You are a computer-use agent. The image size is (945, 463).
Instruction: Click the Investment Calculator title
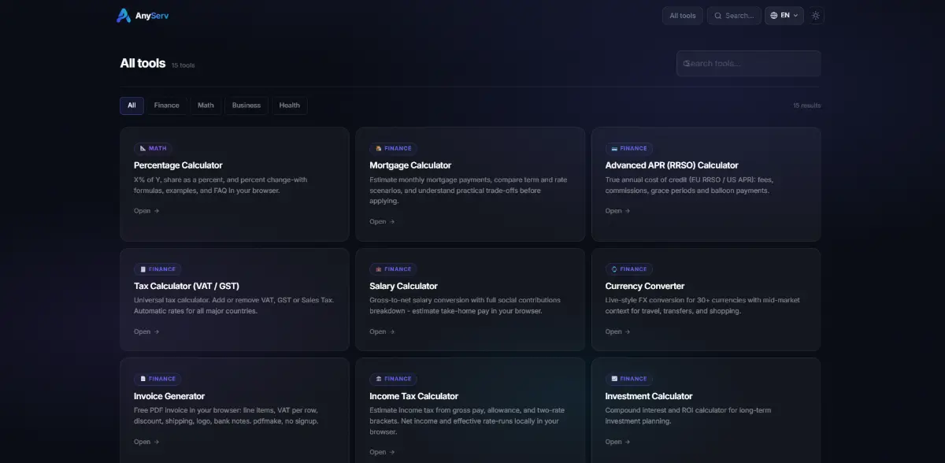click(x=649, y=396)
